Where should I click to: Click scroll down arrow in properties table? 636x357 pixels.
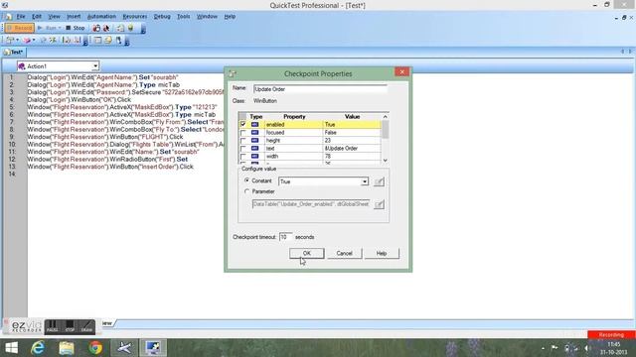pos(385,161)
